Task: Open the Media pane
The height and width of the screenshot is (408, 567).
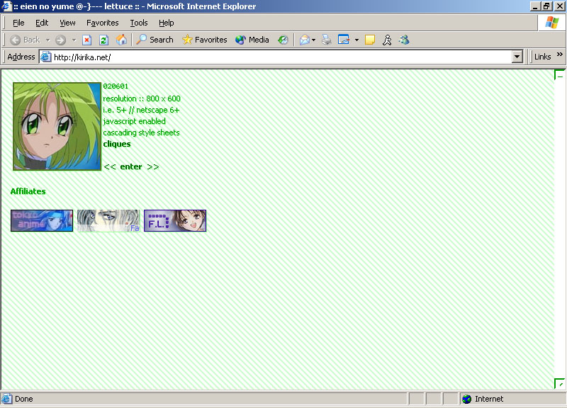Action: (252, 40)
